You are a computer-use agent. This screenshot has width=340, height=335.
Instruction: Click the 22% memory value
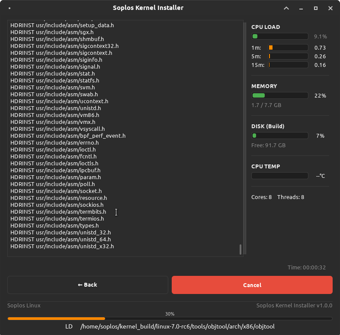pos(320,96)
